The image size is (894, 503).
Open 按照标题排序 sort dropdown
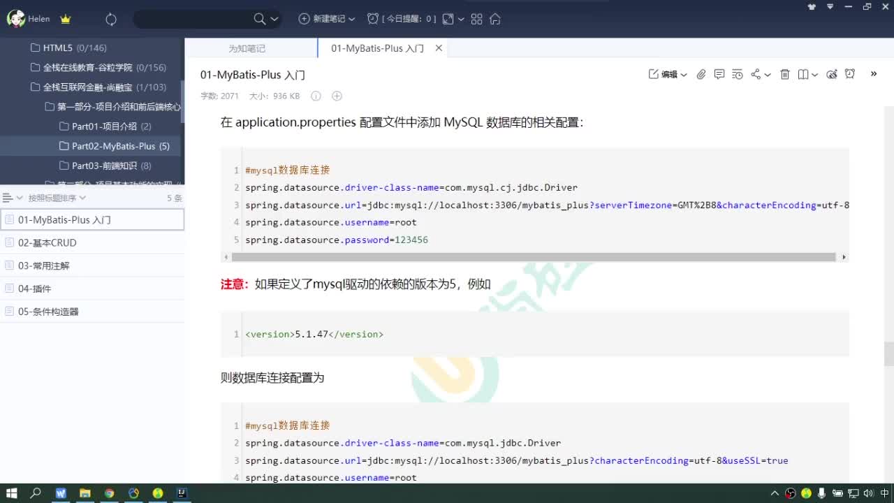[x=57, y=198]
